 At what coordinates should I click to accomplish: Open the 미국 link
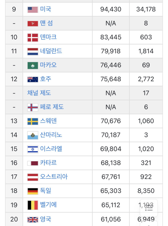point(46,9)
